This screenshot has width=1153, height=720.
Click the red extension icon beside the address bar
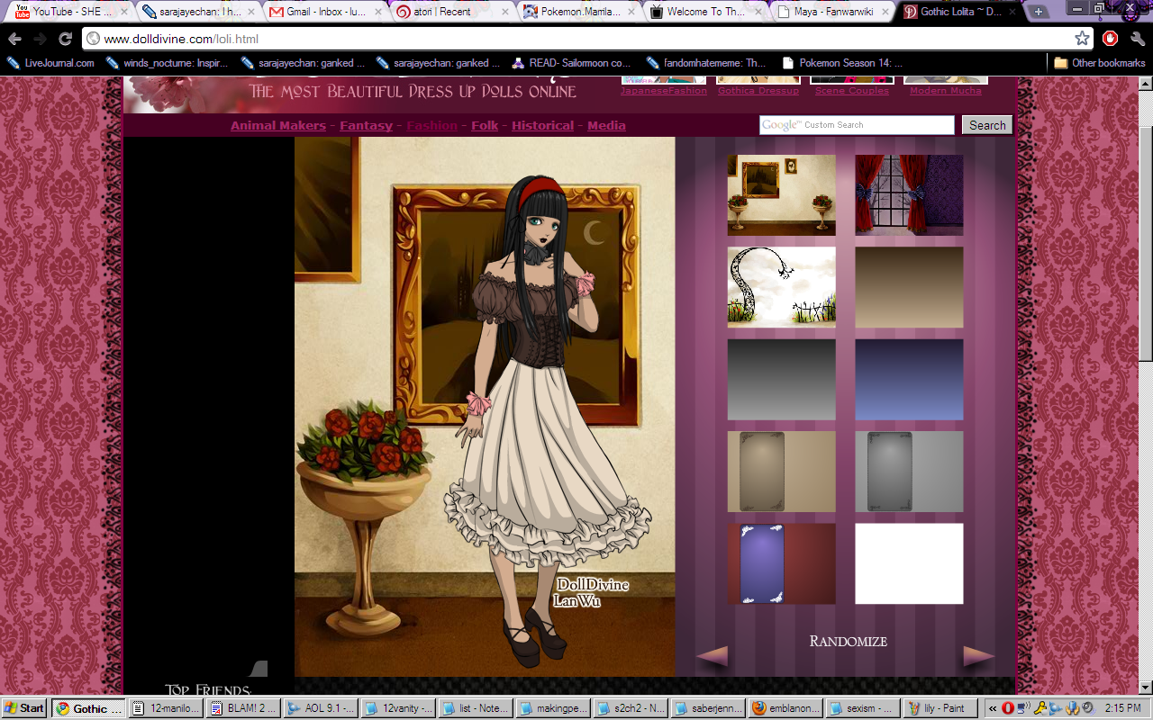pyautogui.click(x=1111, y=39)
